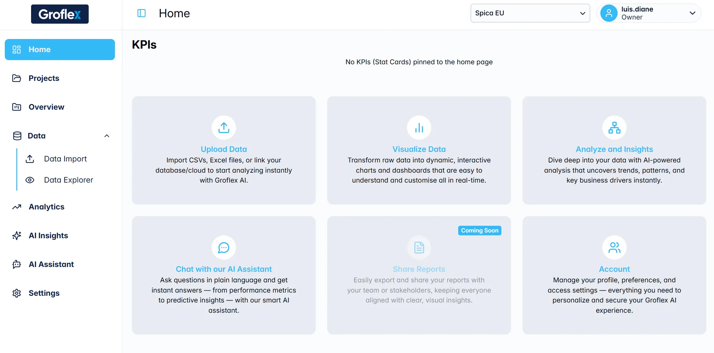Click Chat with our AI Assistant title

224,269
